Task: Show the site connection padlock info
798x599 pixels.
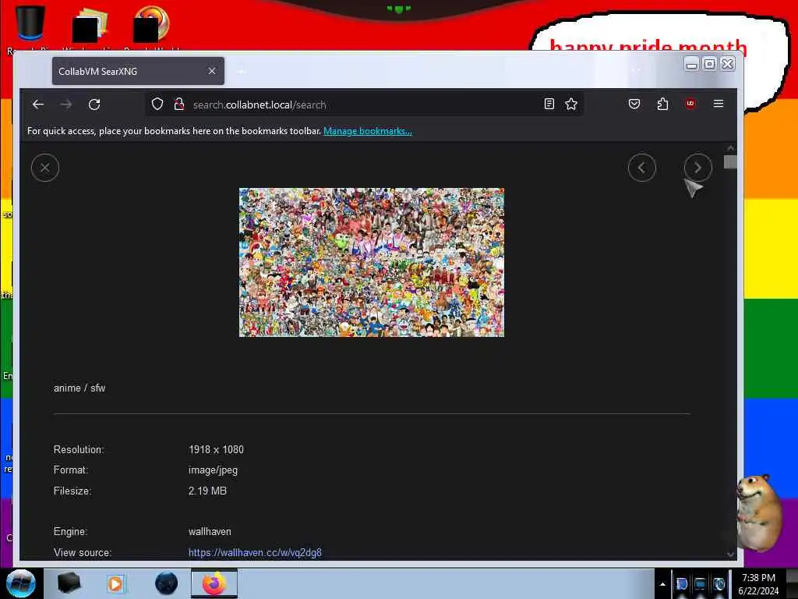Action: (x=179, y=105)
